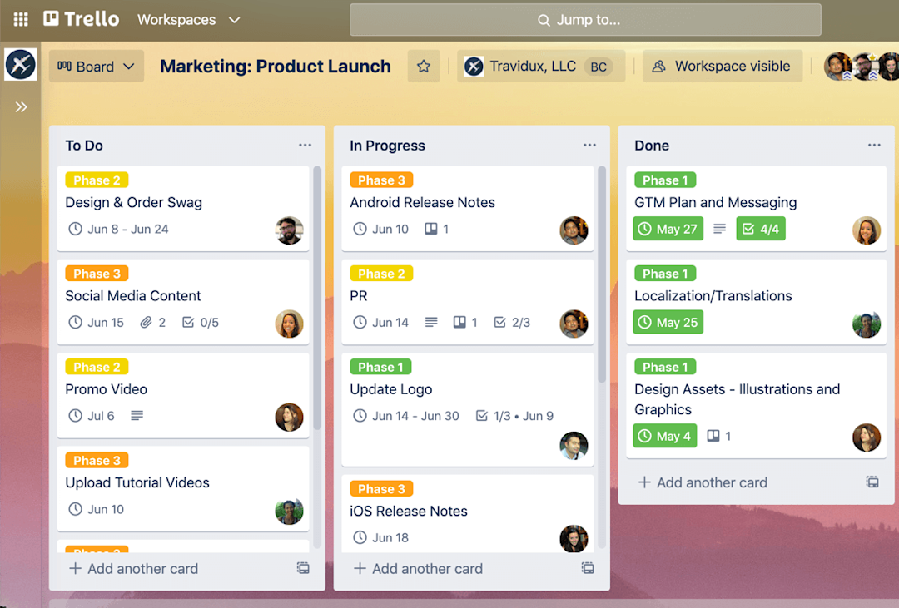
Task: Star the Marketing: Product Launch board
Action: 424,66
